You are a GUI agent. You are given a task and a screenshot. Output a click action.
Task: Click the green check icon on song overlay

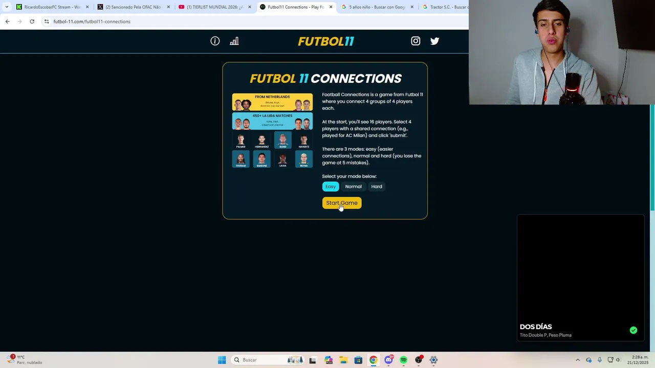(634, 330)
